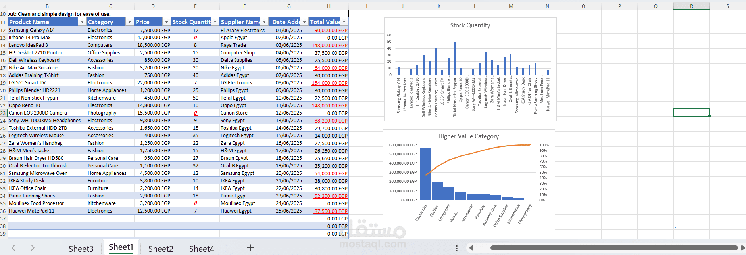Click the horizontal scrollbar left arrow
Viewport: 746px width, 255px height.
[471, 248]
